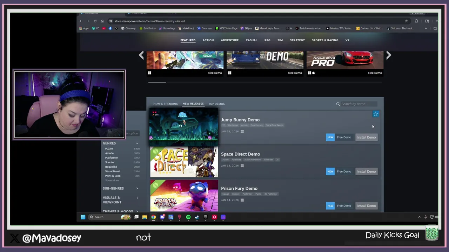The width and height of the screenshot is (449, 252).
Task: Filter by Roguelike genre
Action: (x=111, y=167)
